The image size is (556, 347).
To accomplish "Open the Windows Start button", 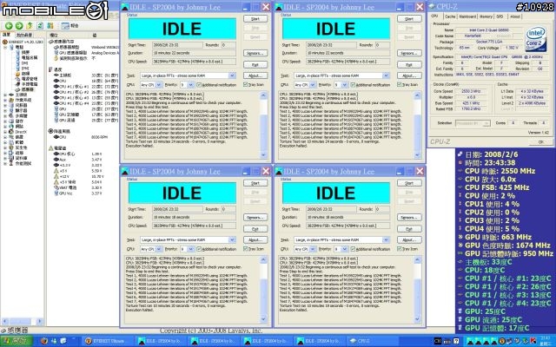I will tap(17, 341).
